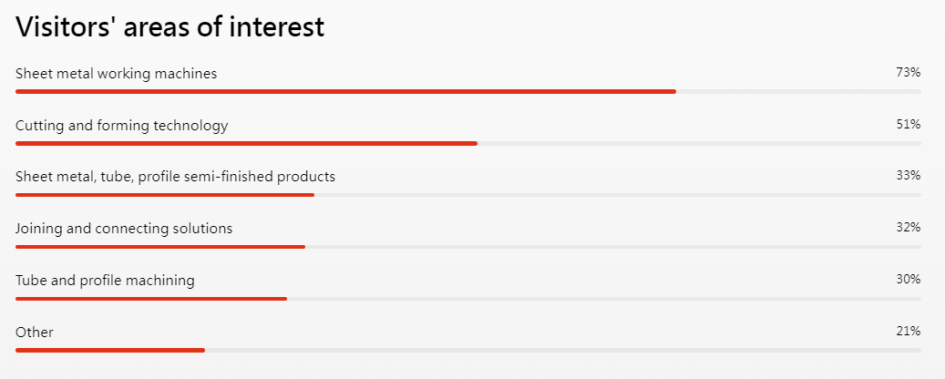The image size is (945, 379).
Task: Click the 33% percentage value
Action: point(909,175)
